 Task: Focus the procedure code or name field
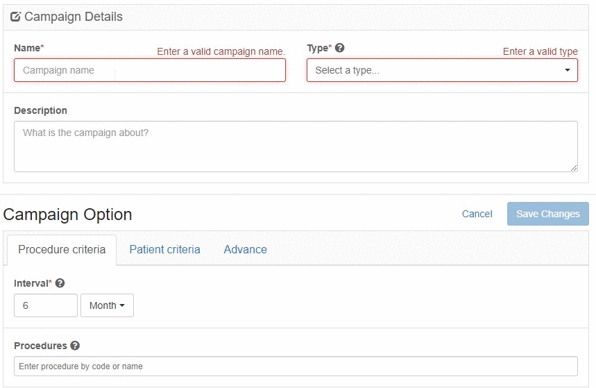pos(296,366)
